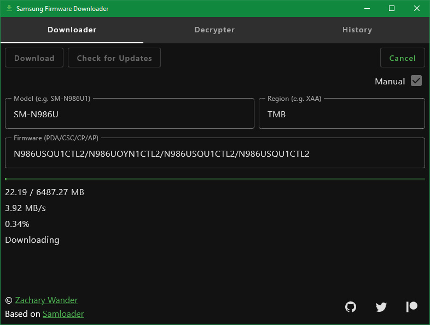430x325 pixels.
Task: Open the GitHub repository icon
Action: 351,307
